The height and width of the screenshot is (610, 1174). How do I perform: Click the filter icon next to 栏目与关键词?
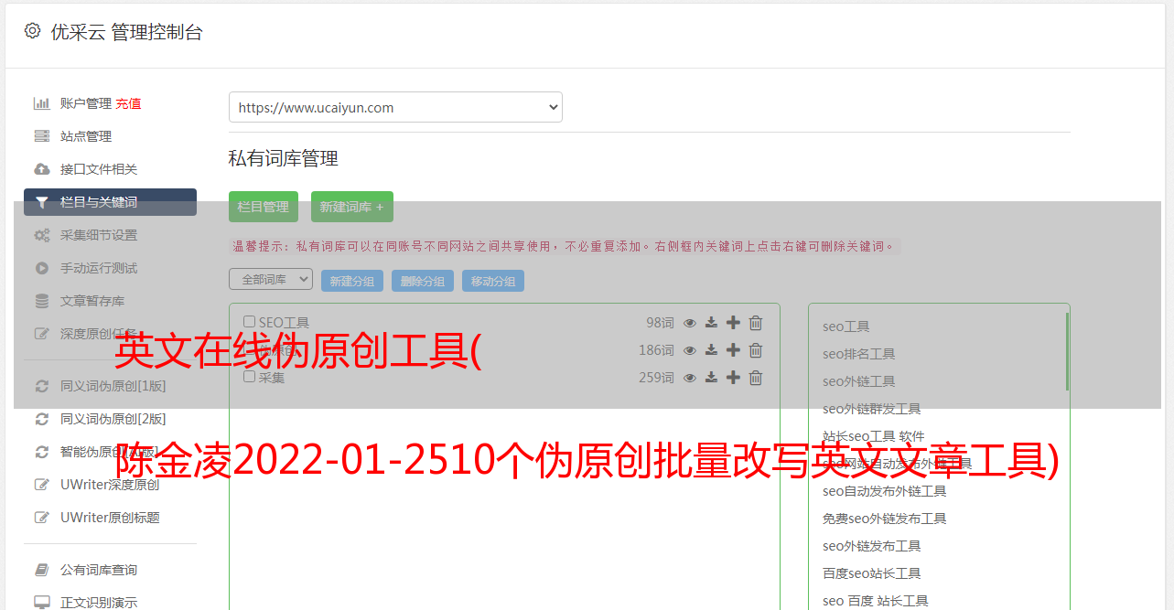42,202
